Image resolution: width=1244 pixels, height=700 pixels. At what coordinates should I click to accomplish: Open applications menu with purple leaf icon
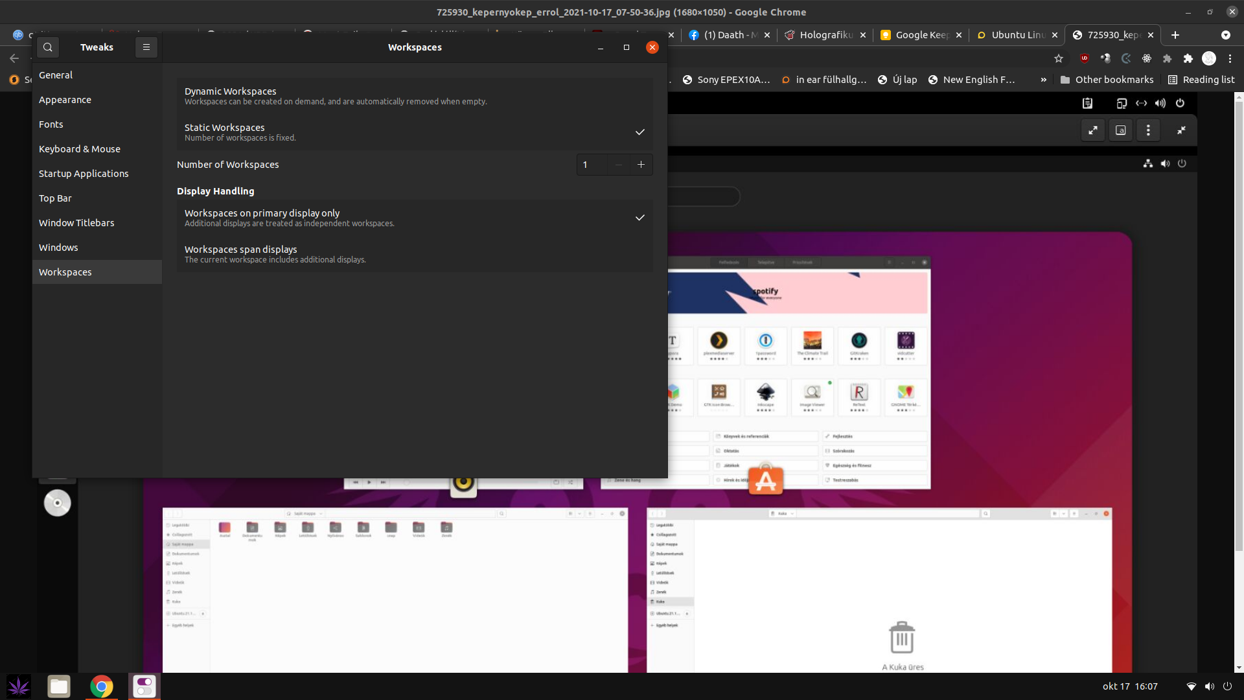point(19,686)
